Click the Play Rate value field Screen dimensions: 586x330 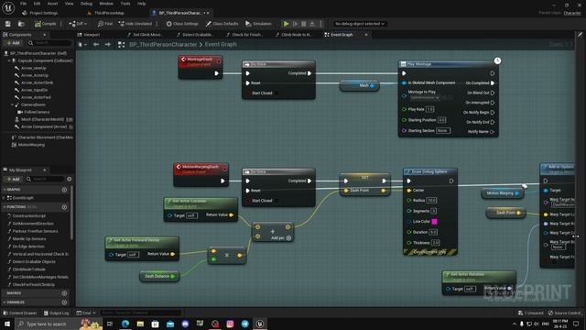coord(429,109)
